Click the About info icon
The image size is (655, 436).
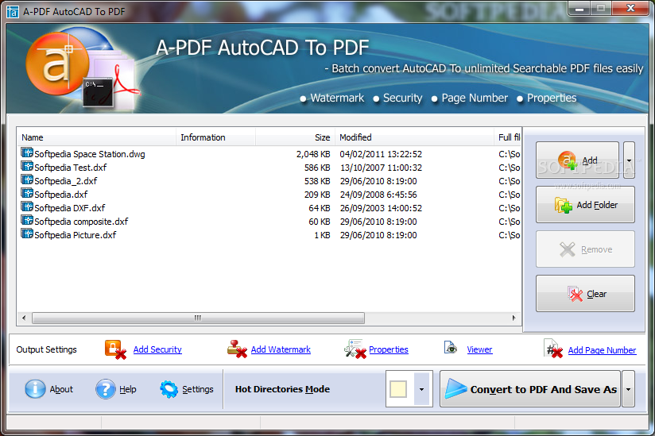pos(35,389)
